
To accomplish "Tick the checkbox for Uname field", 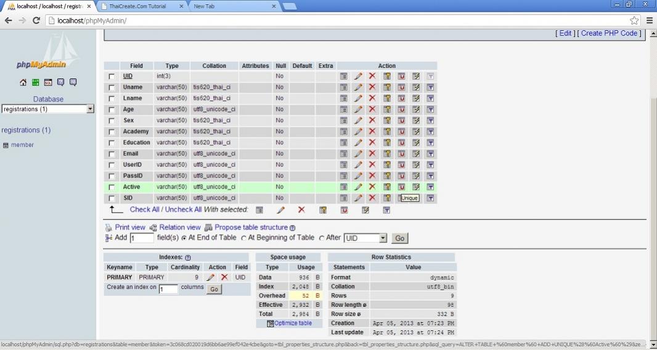I will click(x=112, y=87).
